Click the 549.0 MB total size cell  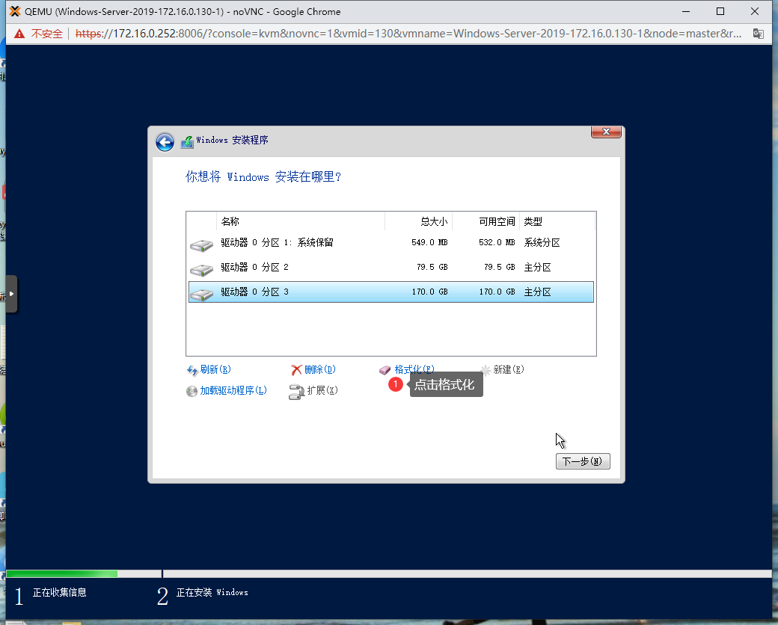click(429, 242)
